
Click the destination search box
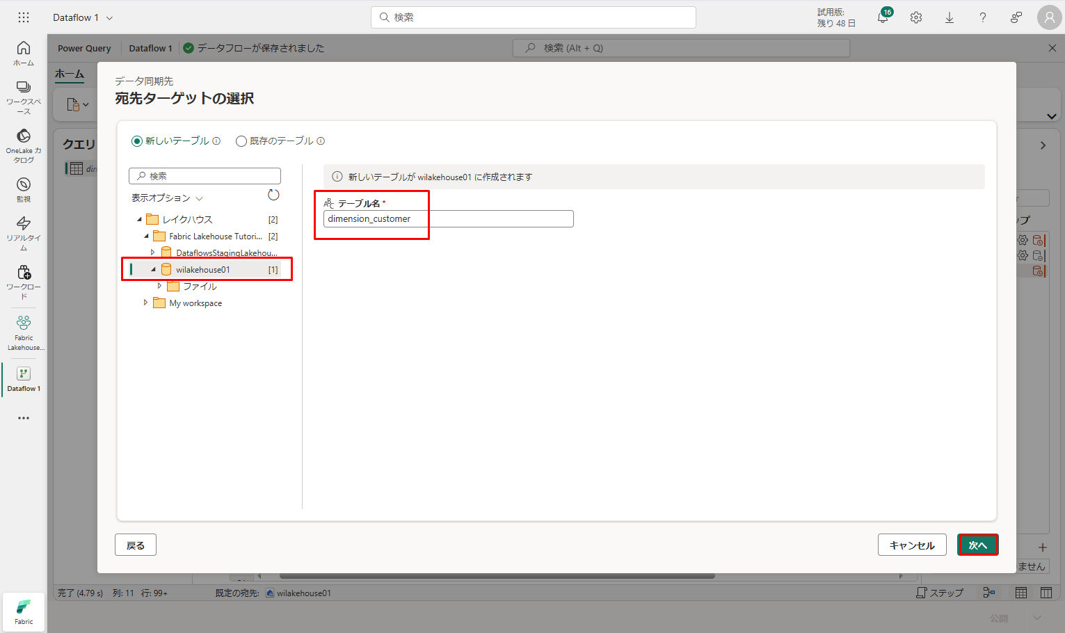click(x=205, y=176)
